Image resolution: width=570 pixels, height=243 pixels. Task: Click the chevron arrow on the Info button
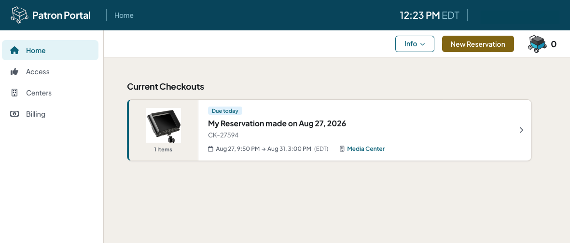(x=422, y=44)
